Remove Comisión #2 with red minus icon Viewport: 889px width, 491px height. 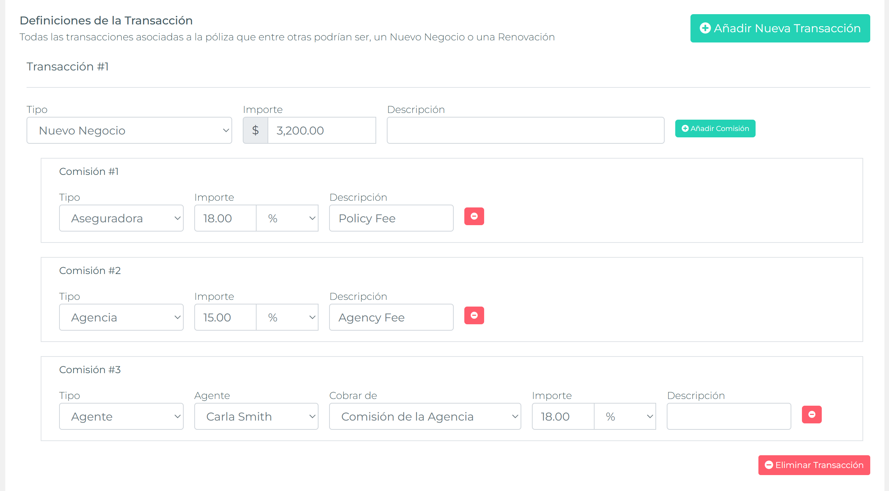(474, 315)
